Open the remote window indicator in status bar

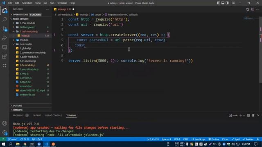point(3,139)
